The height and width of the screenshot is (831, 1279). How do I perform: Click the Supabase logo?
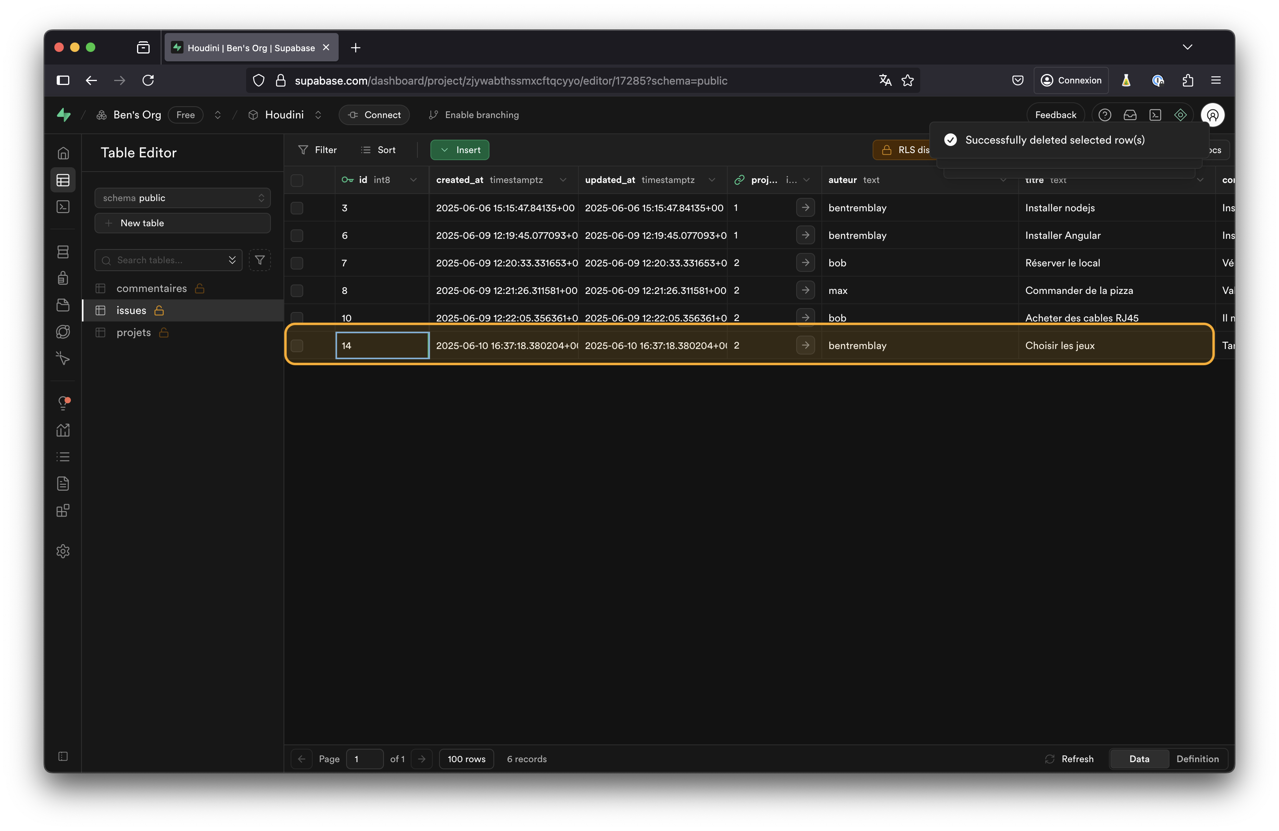[x=64, y=114]
